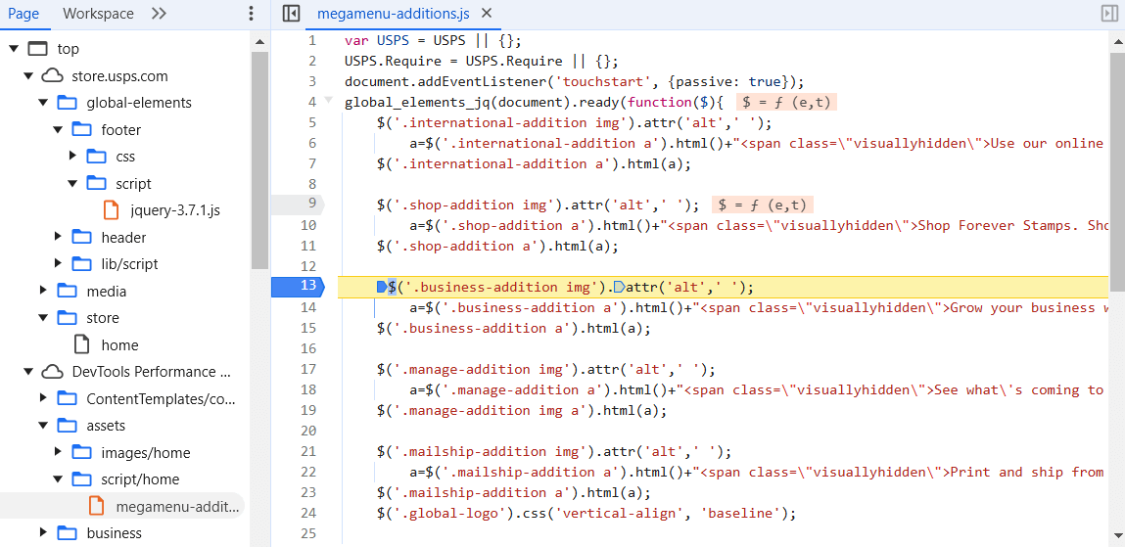Screen dimensions: 1125x547
Task: Click the assets folder icon
Action: click(67, 425)
